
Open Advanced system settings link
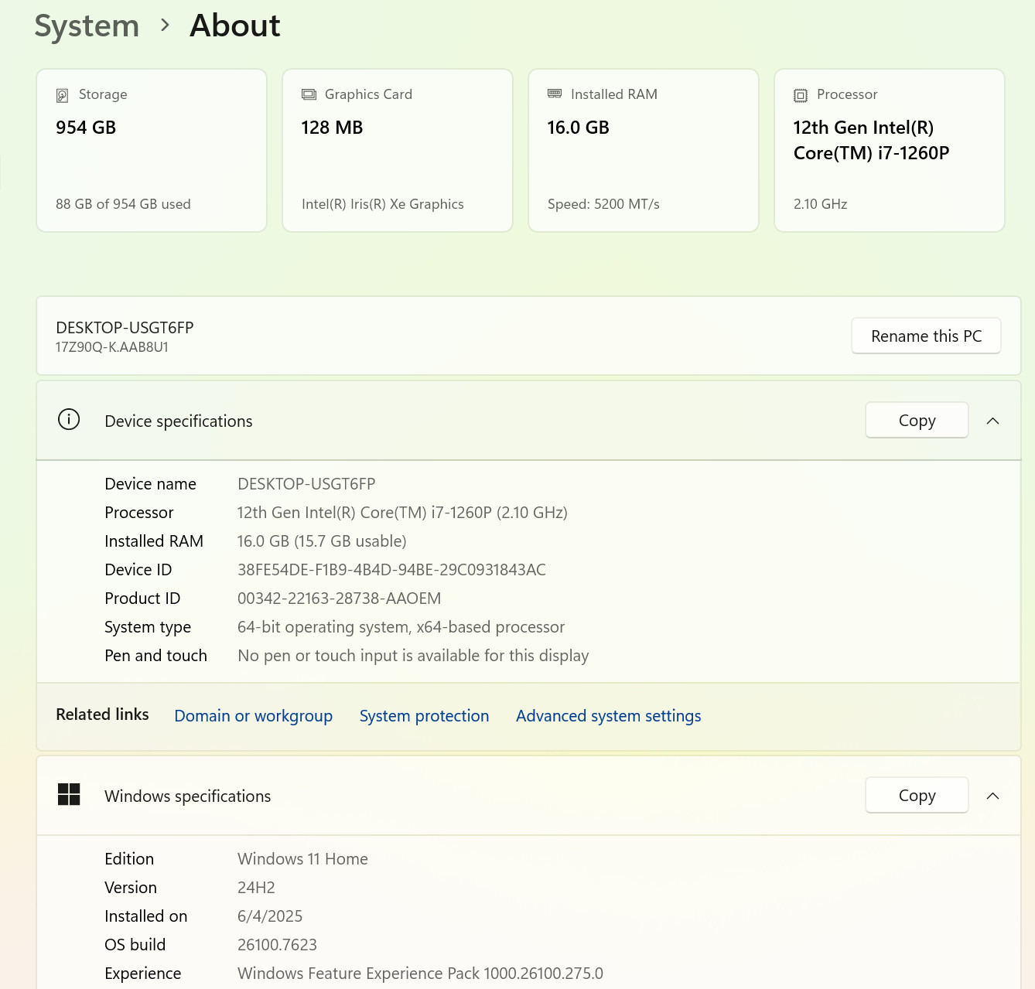click(x=609, y=715)
